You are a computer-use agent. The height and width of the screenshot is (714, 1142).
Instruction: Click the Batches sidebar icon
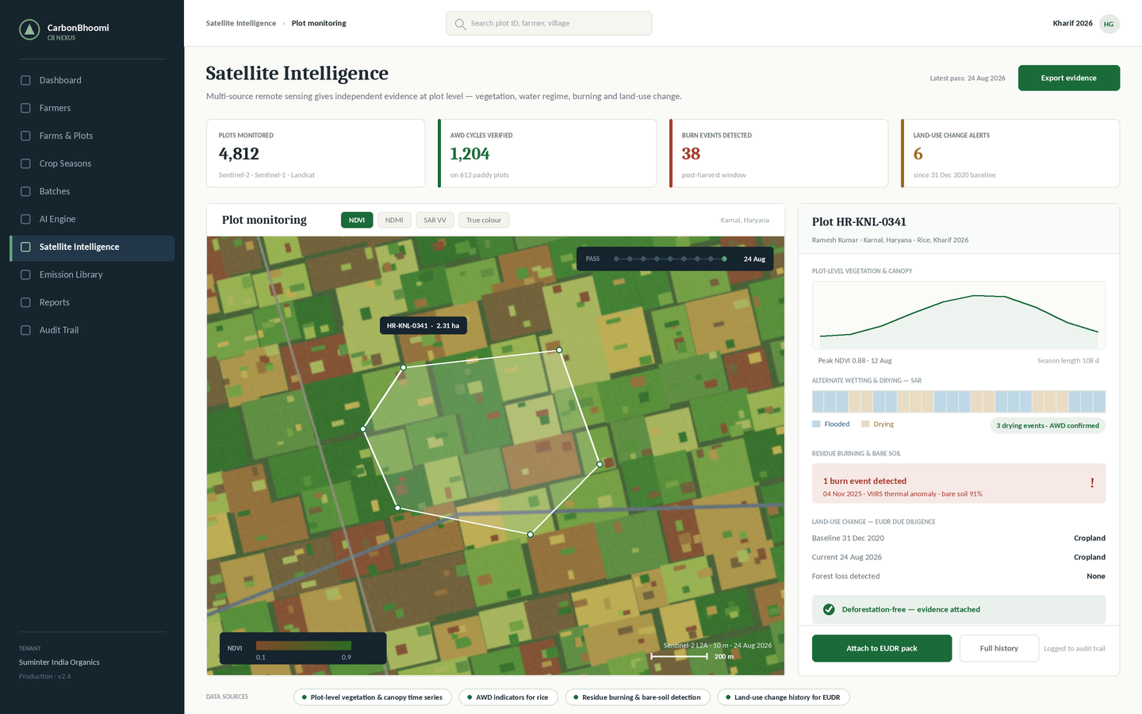pos(25,191)
